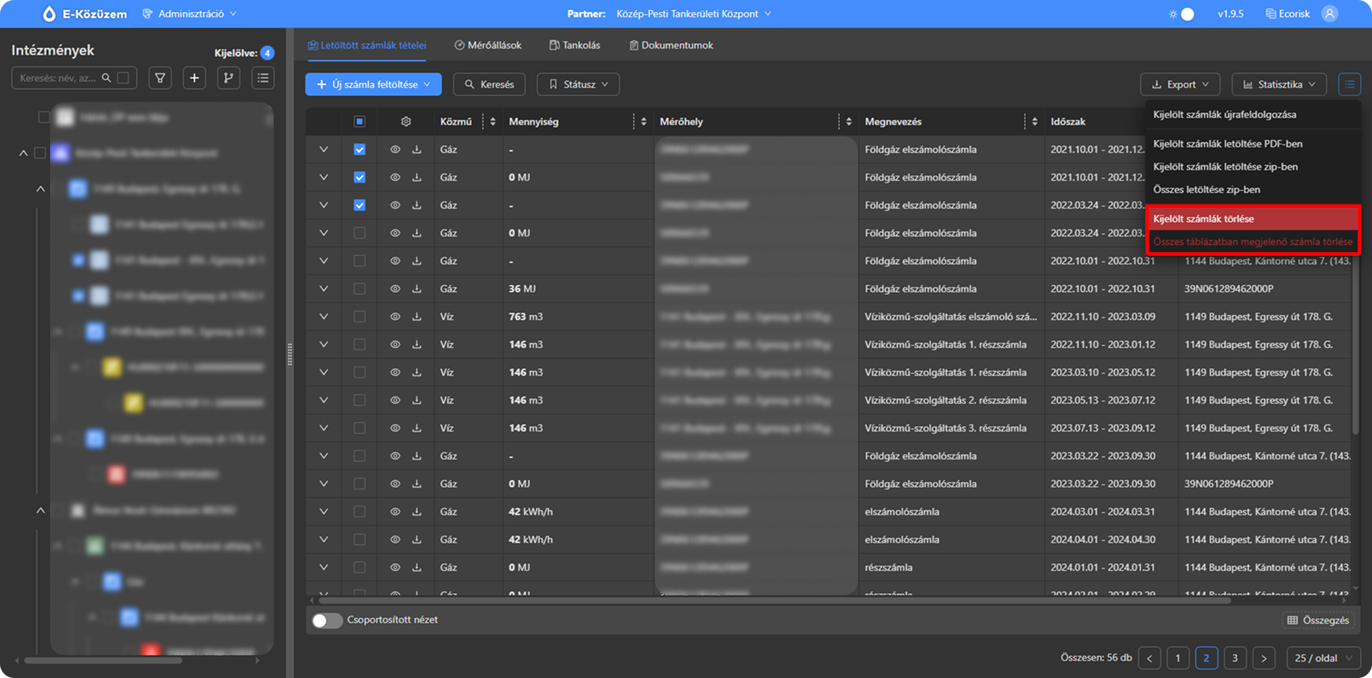Viewport: 1372px width, 678px height.
Task: Click the Keresés search button
Action: coord(490,84)
